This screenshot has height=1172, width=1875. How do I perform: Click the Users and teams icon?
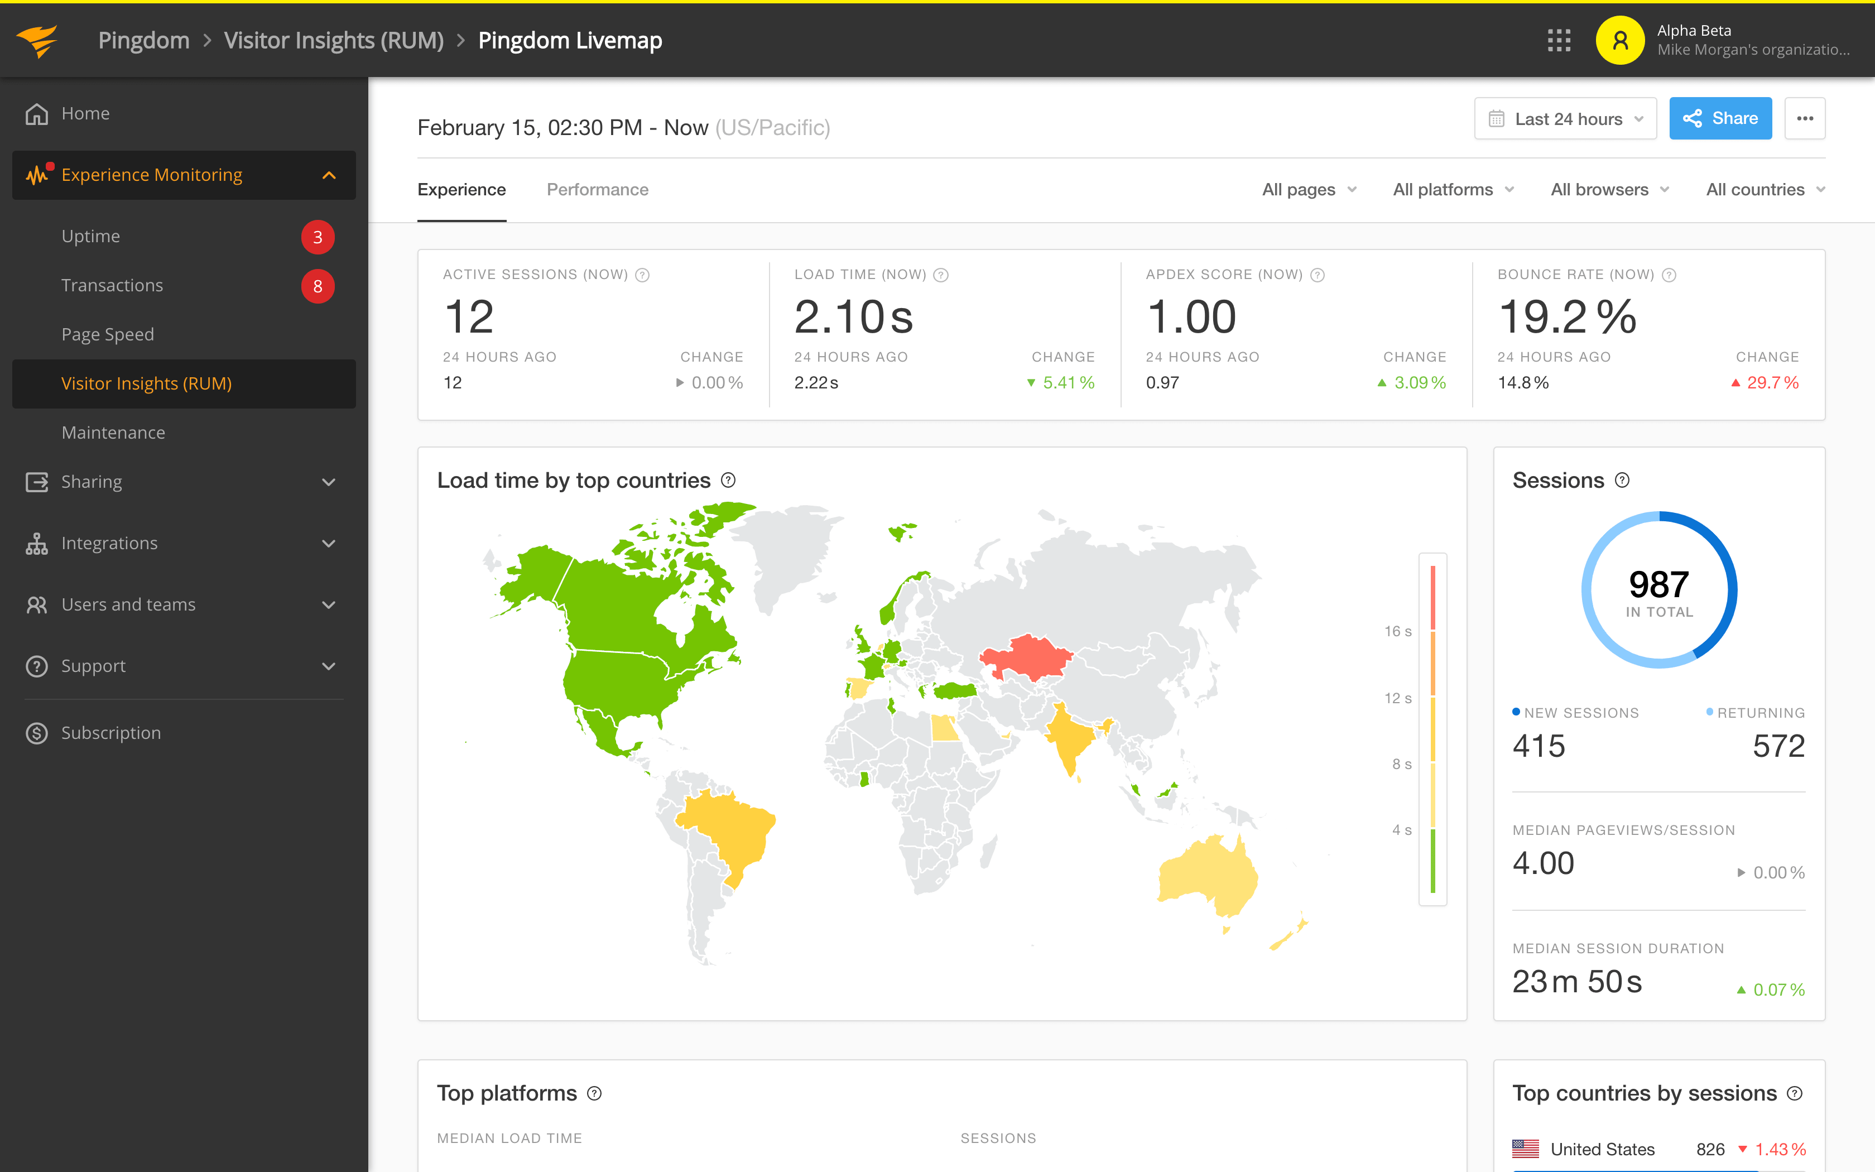pos(36,604)
